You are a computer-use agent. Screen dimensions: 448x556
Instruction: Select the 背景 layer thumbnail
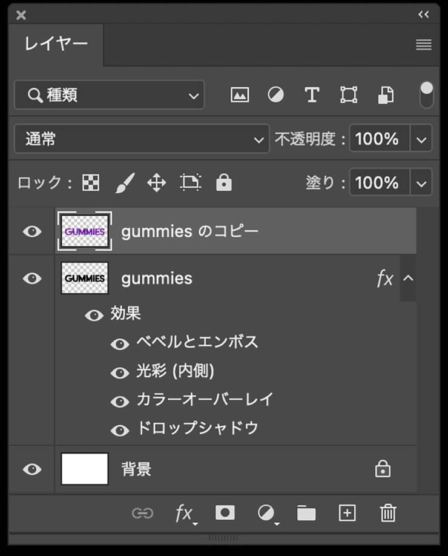pyautogui.click(x=85, y=469)
